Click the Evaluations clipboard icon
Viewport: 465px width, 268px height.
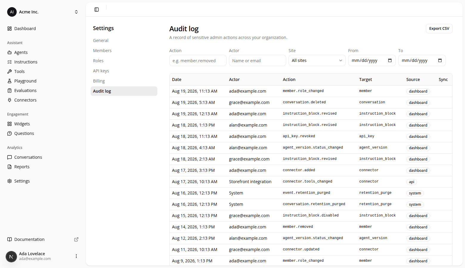[x=10, y=91]
